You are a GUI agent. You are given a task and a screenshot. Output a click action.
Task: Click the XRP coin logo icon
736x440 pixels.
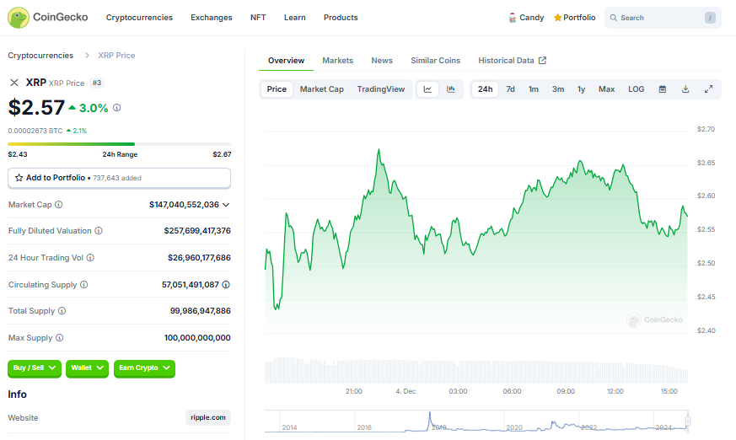point(14,83)
